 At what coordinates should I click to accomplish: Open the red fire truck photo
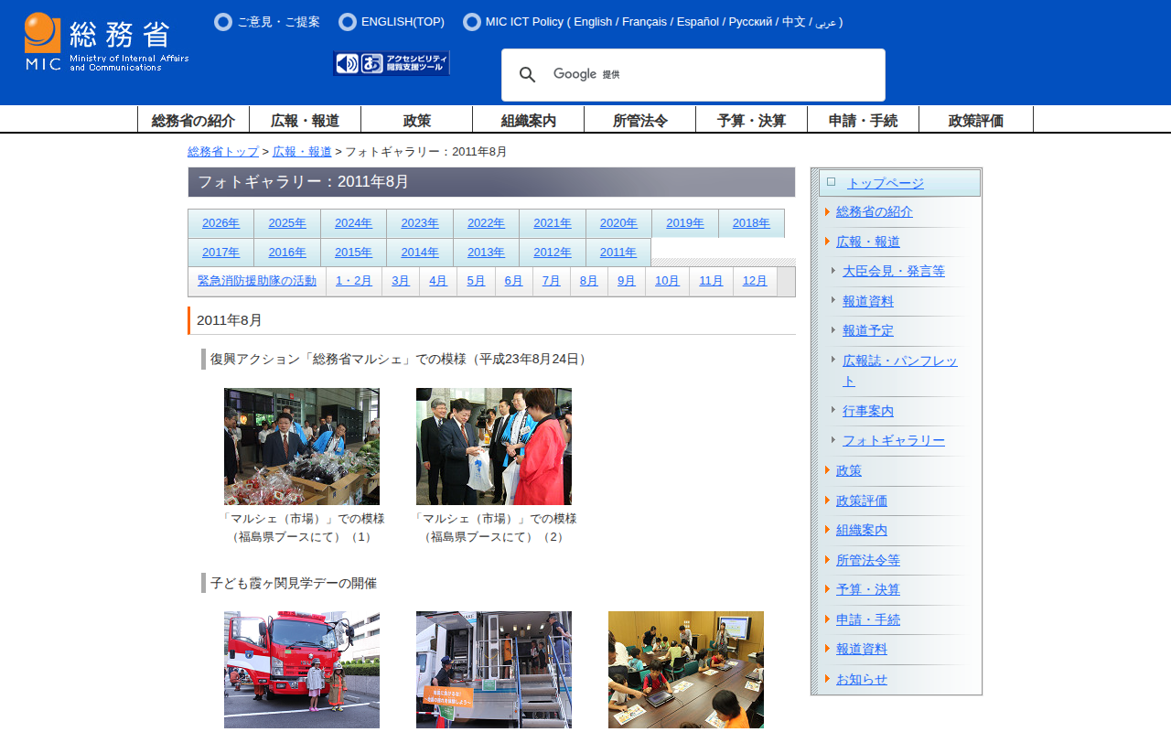coord(302,670)
